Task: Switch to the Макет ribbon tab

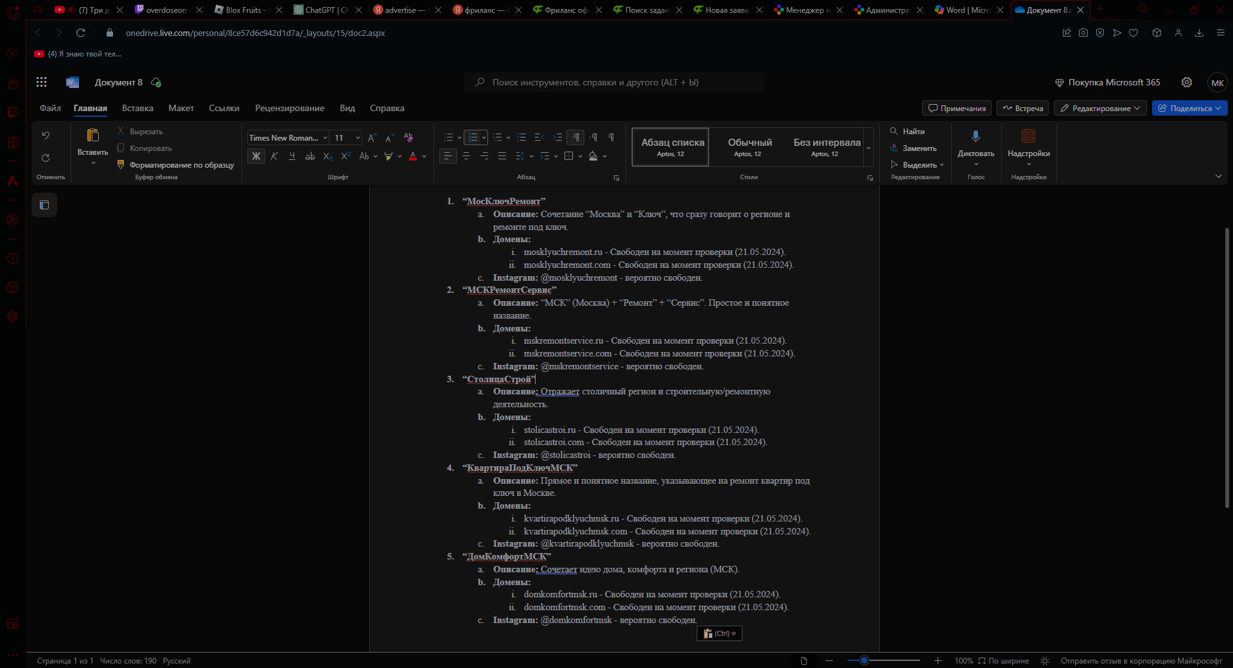Action: [181, 108]
